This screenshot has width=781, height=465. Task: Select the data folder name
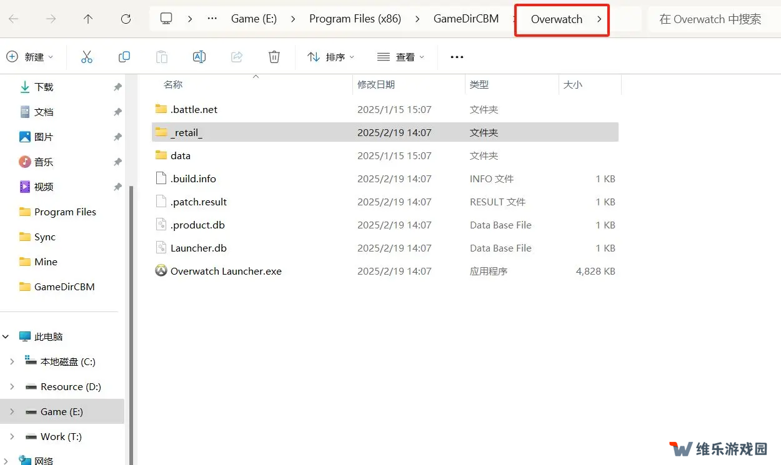181,155
